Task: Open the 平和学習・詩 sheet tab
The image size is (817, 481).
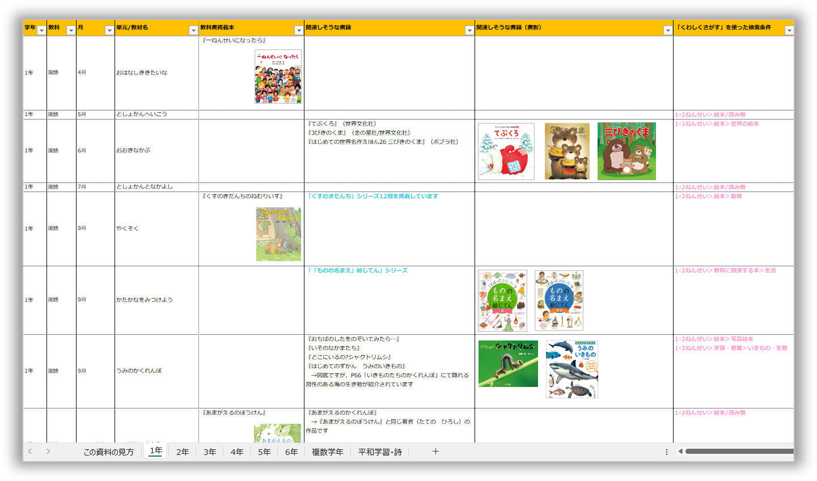Action: point(380,452)
